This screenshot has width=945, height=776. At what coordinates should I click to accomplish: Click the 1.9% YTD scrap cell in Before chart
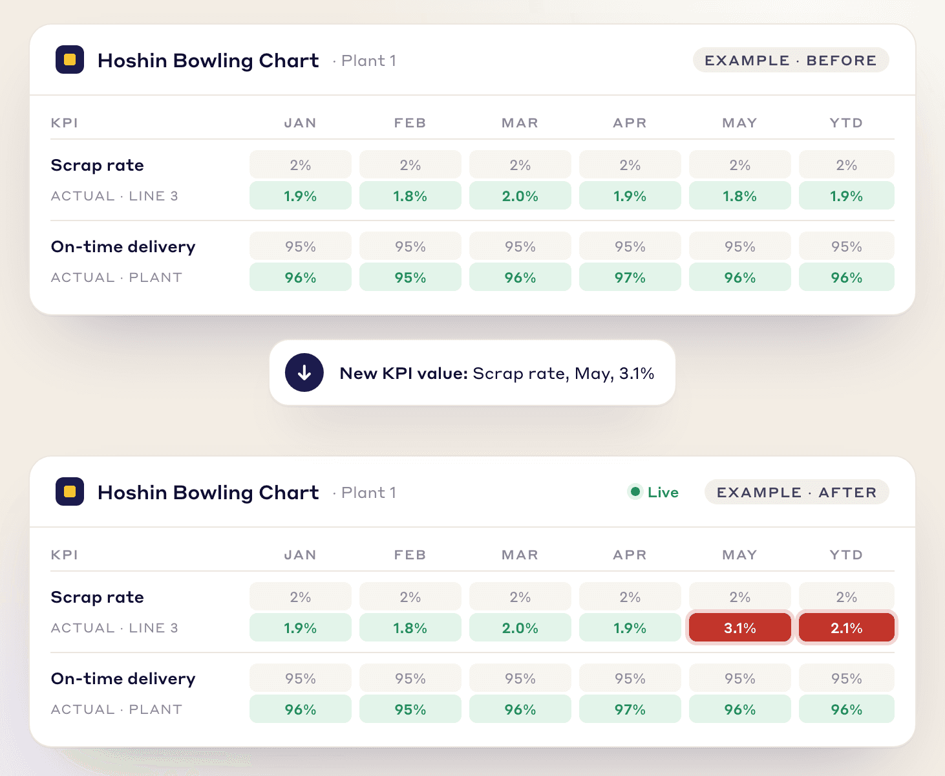(x=847, y=196)
